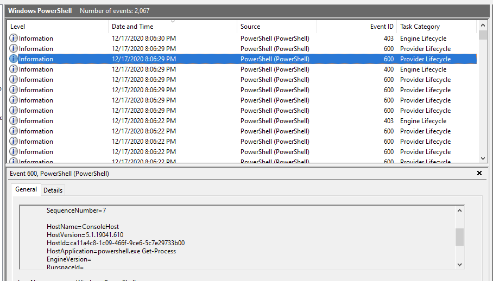Click event list scroll up arrow

pos(483,25)
